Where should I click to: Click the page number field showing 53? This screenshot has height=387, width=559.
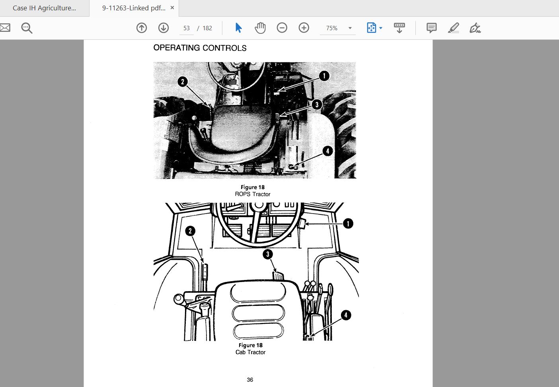(x=187, y=28)
